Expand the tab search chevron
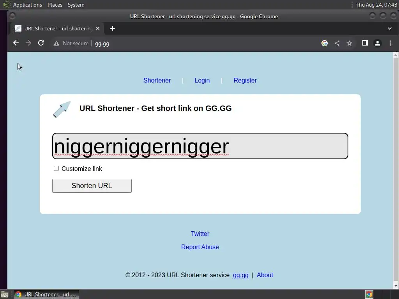 pos(390,28)
